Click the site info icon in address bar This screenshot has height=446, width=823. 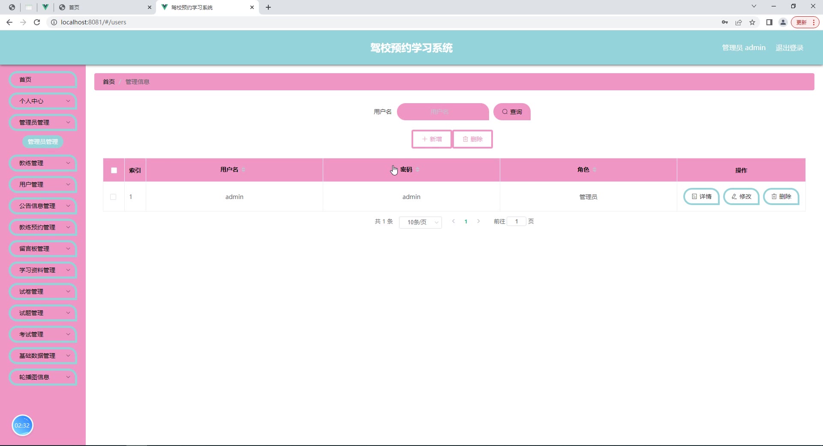54,22
